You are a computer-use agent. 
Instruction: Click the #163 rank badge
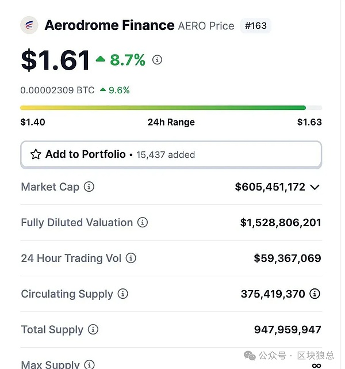[255, 26]
